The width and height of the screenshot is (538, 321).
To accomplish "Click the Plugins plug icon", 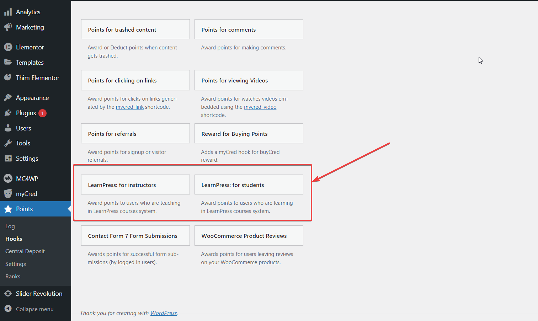I will pyautogui.click(x=8, y=113).
